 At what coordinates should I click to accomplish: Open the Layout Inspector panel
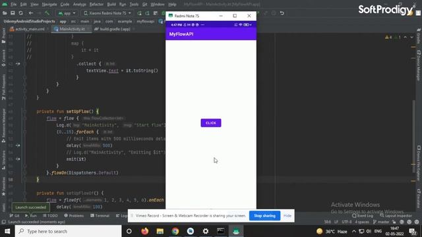(x=396, y=215)
